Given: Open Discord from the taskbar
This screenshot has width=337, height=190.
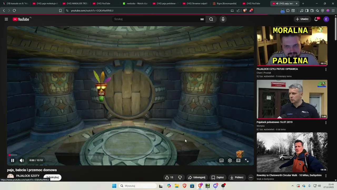Looking at the screenshot, I should (215, 186).
